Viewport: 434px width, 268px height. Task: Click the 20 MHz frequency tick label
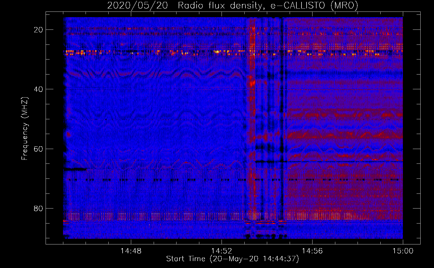pyautogui.click(x=38, y=30)
